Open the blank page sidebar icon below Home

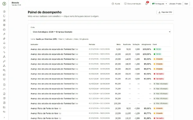pos(4,16)
